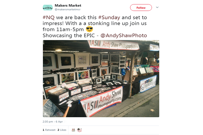
Task: Visit the @AndyShawPhoto mention
Action: click(124, 35)
